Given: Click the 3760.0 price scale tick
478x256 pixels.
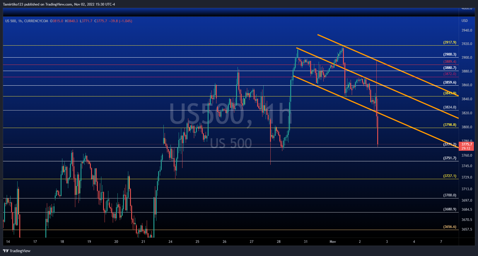Looking at the screenshot, I should [467, 155].
